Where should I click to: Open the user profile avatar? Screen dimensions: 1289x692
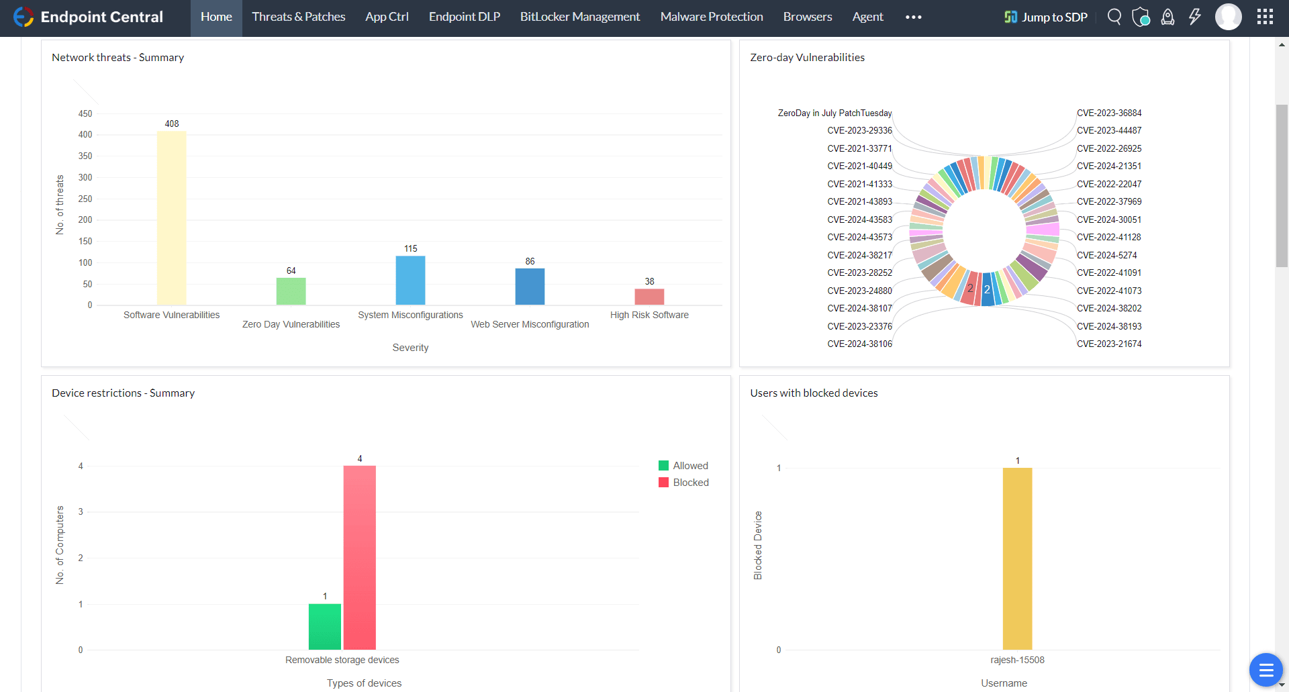pyautogui.click(x=1229, y=17)
